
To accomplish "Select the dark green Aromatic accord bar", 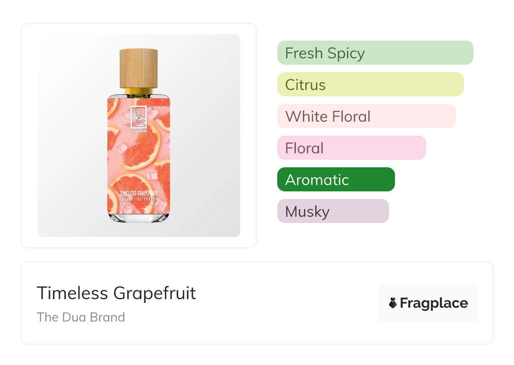I will coord(335,180).
